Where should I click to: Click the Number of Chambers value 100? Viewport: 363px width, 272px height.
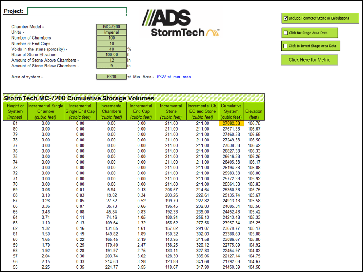point(111,38)
